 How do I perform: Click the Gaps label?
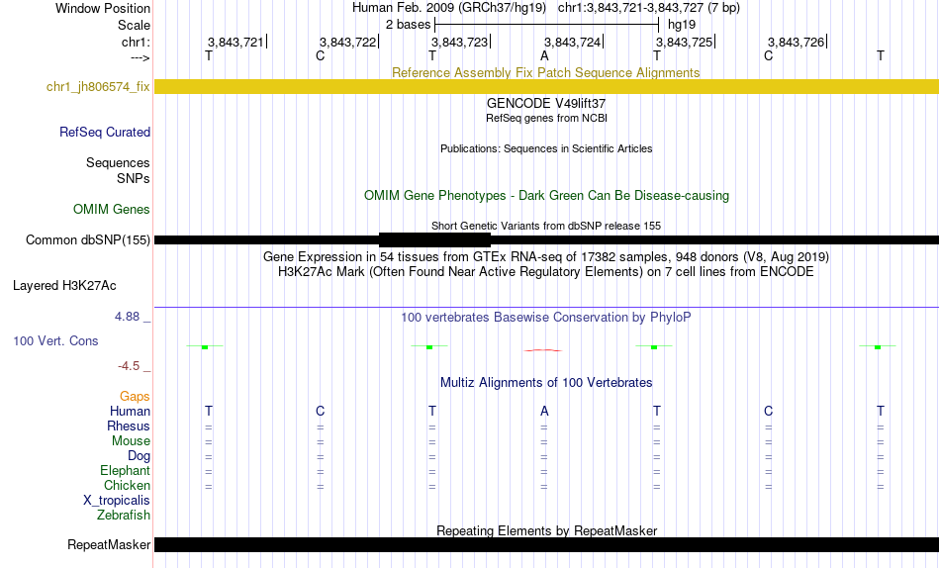(135, 396)
